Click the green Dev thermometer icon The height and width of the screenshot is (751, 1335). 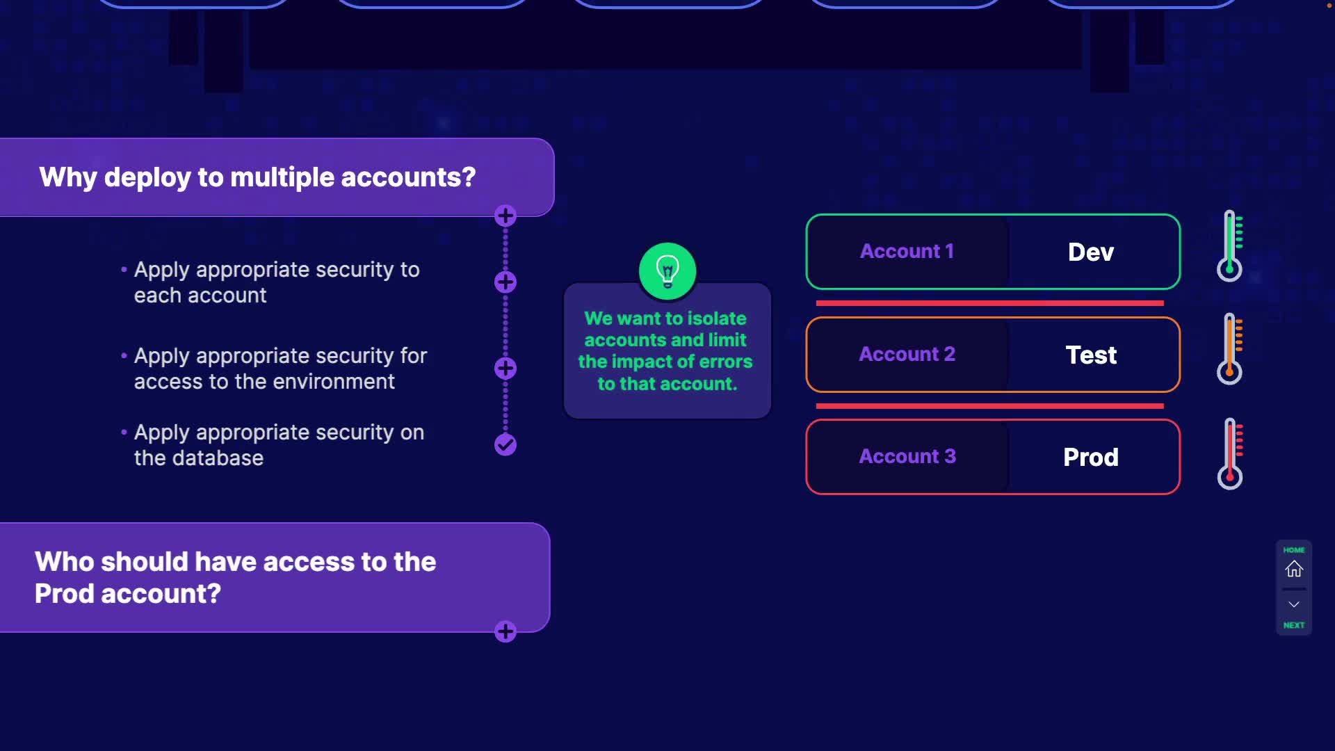click(1230, 245)
